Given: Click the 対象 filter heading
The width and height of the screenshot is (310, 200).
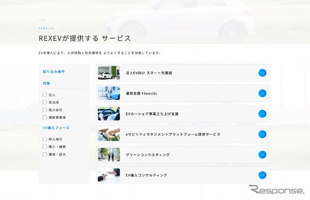Looking at the screenshot, I should coord(46,83).
